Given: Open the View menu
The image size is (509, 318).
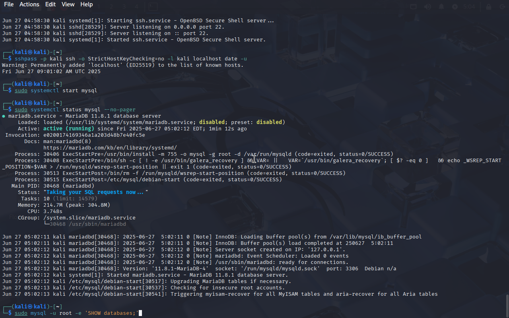Looking at the screenshot, I should pyautogui.click(x=68, y=4).
